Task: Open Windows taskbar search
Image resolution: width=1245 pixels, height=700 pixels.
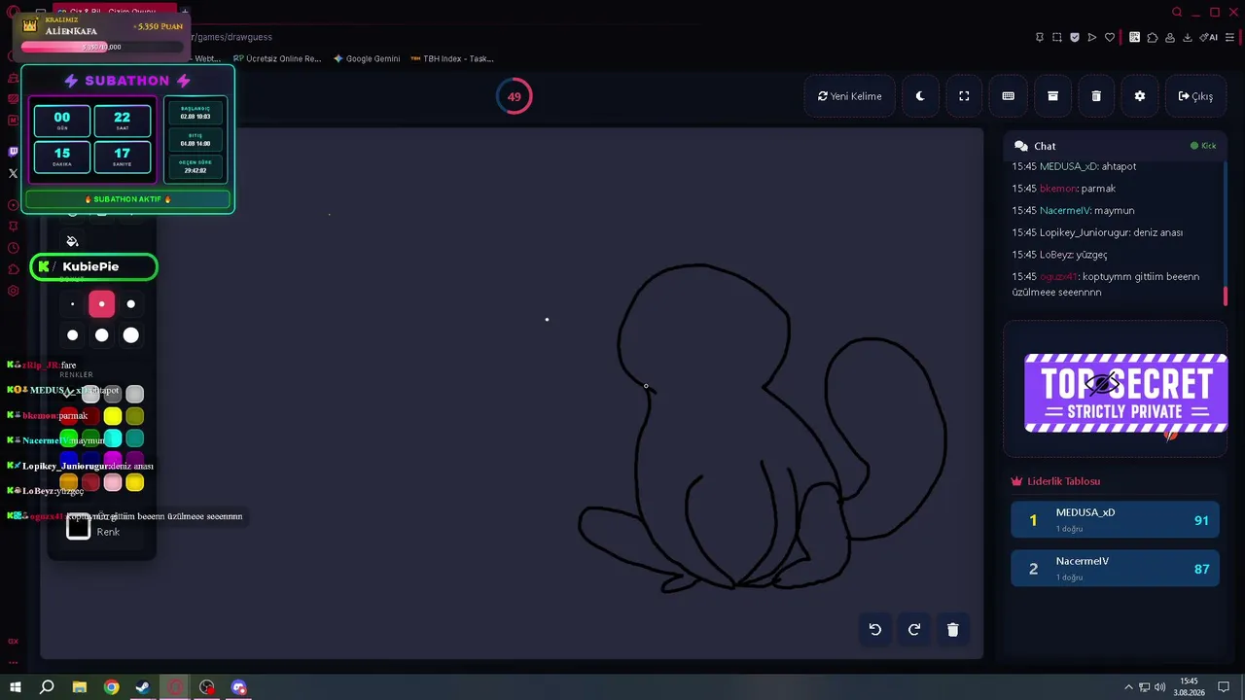Action: 47,687
